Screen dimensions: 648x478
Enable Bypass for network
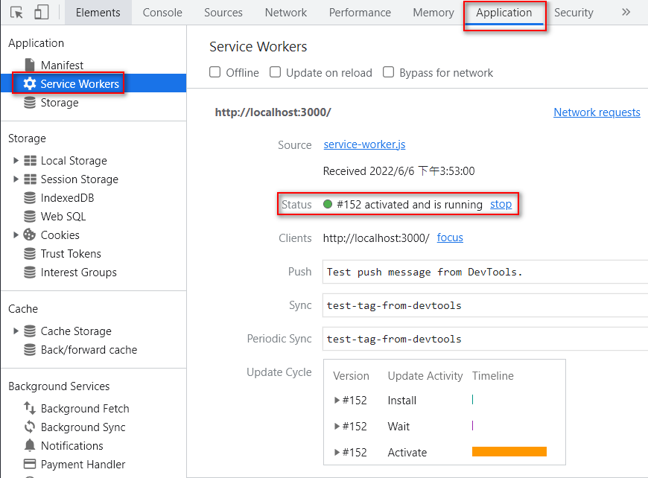point(387,72)
